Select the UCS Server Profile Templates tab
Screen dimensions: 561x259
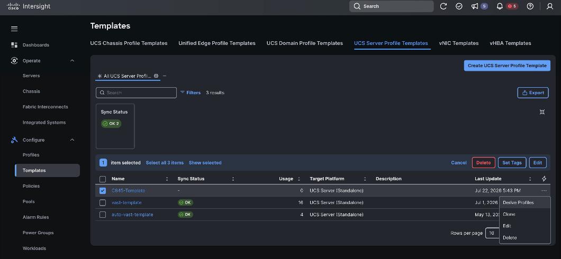pyautogui.click(x=391, y=43)
